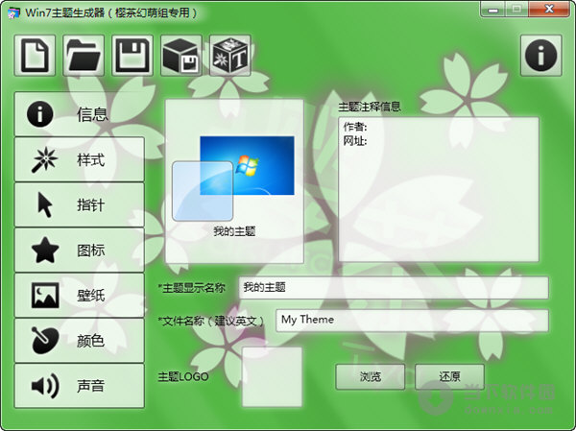The width and height of the screenshot is (576, 431).
Task: Open an existing theme via folder icon
Action: pyautogui.click(x=84, y=56)
